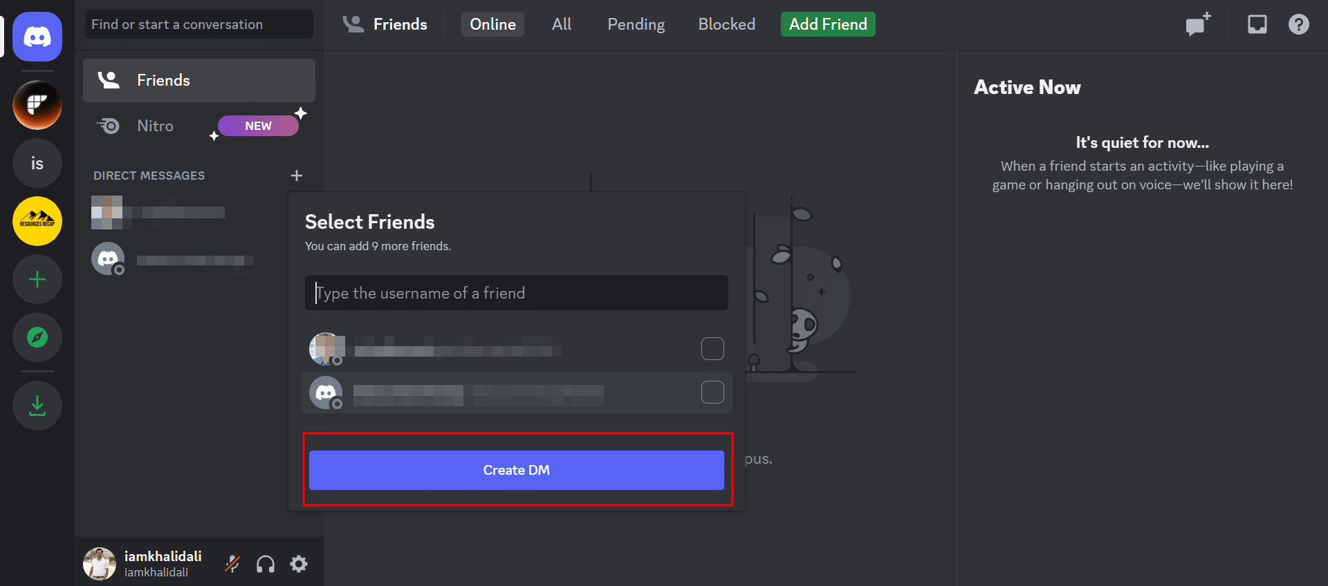Open the New Group DM icon in the top bar
1328x586 pixels.
(x=1198, y=25)
